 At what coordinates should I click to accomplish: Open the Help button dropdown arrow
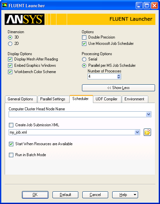pos(135,195)
